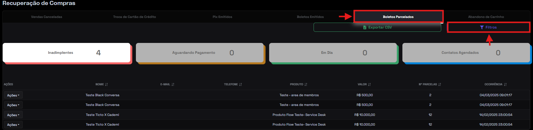
Task: Switch to Vendas Canceladas tab
Action: click(x=46, y=17)
